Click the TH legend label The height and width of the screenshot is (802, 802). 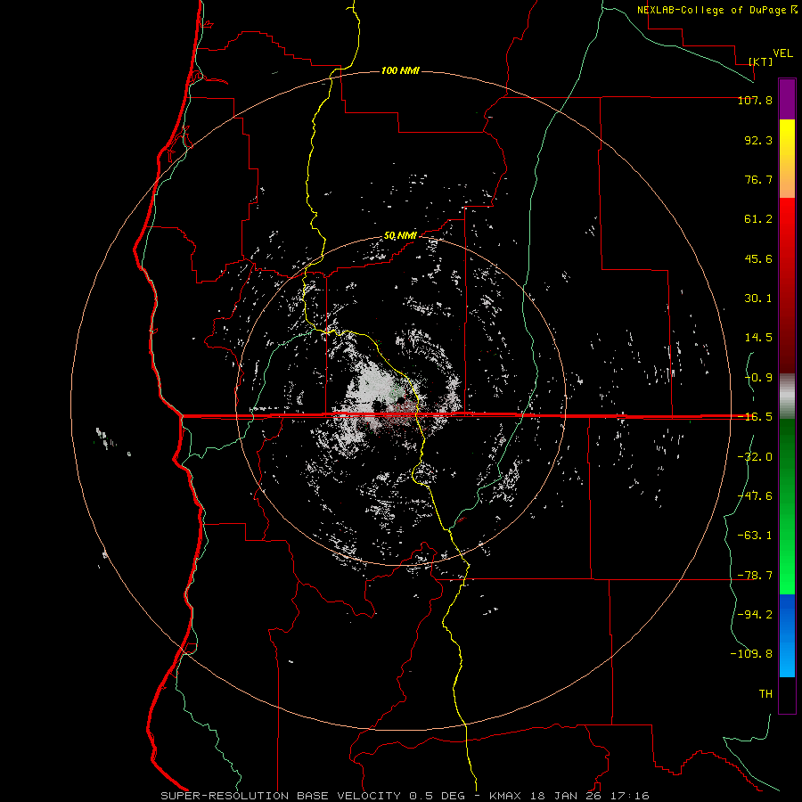[x=765, y=694]
